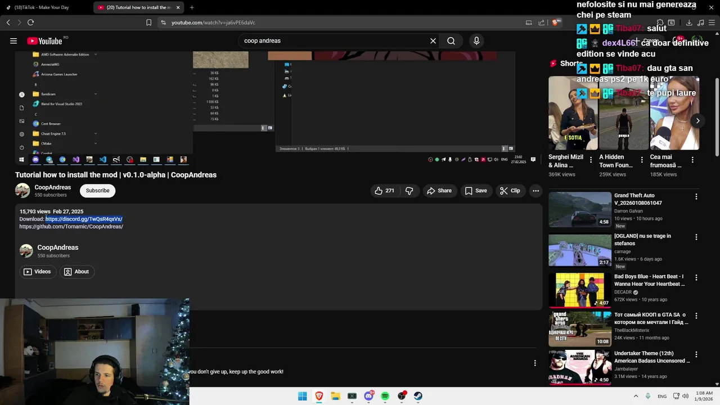Dislike the video with thumbs down
This screenshot has height=405, width=720.
(409, 191)
